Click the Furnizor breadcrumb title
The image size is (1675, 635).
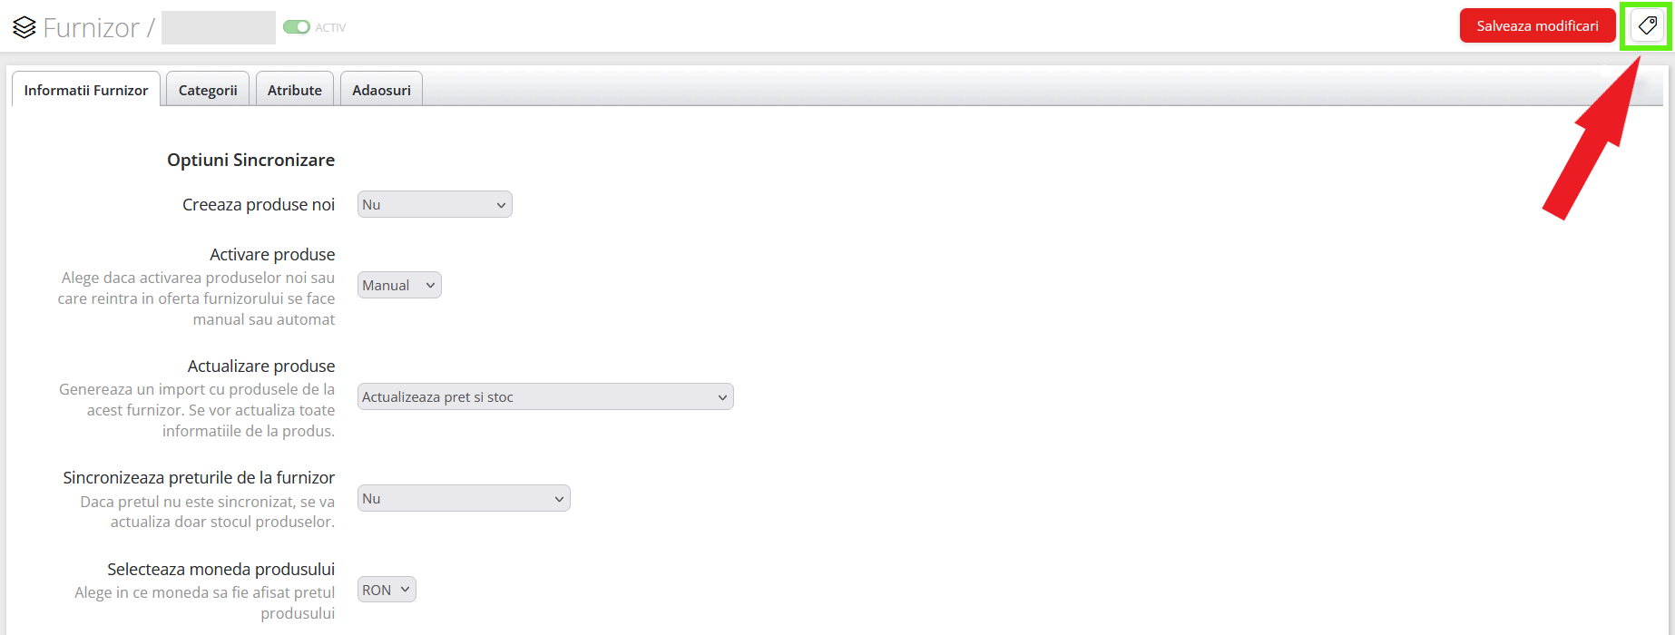[91, 28]
